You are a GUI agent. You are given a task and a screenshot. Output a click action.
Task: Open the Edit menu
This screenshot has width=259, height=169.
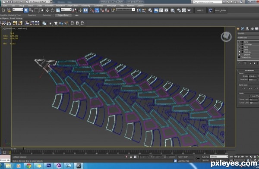pyautogui.click(x=5, y=6)
